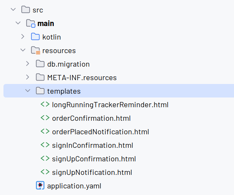Select orderPlacedNotification.html in the tree
Image resolution: width=234 pixels, height=195 pixels.
coord(101,132)
